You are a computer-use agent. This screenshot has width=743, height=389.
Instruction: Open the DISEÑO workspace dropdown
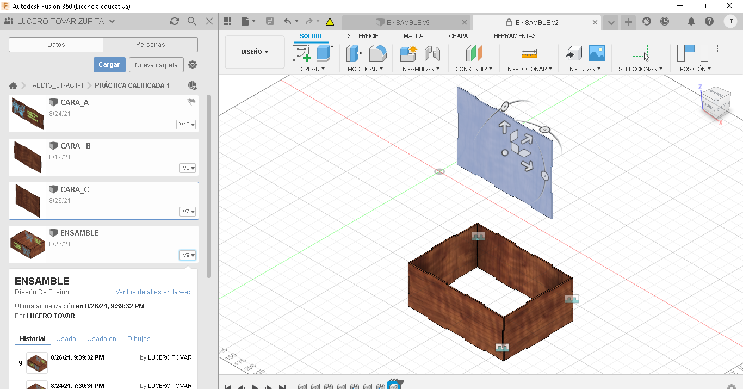click(255, 52)
